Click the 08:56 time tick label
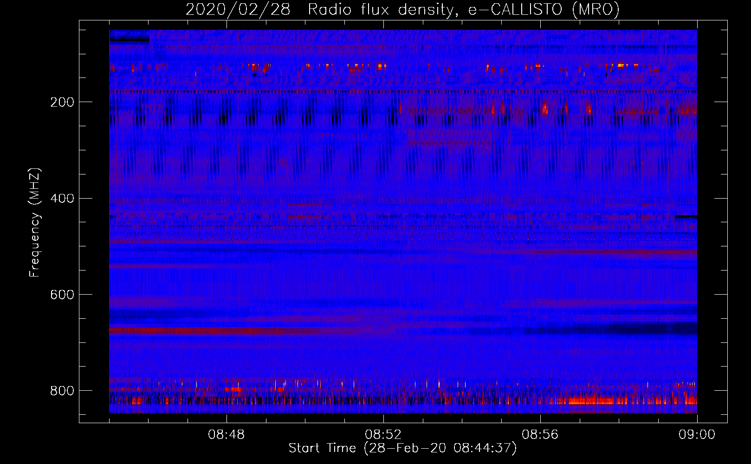 point(540,435)
